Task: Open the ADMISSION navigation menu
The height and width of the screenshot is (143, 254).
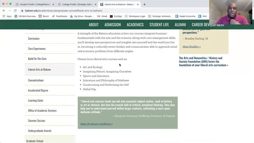Action: [x=113, y=25]
